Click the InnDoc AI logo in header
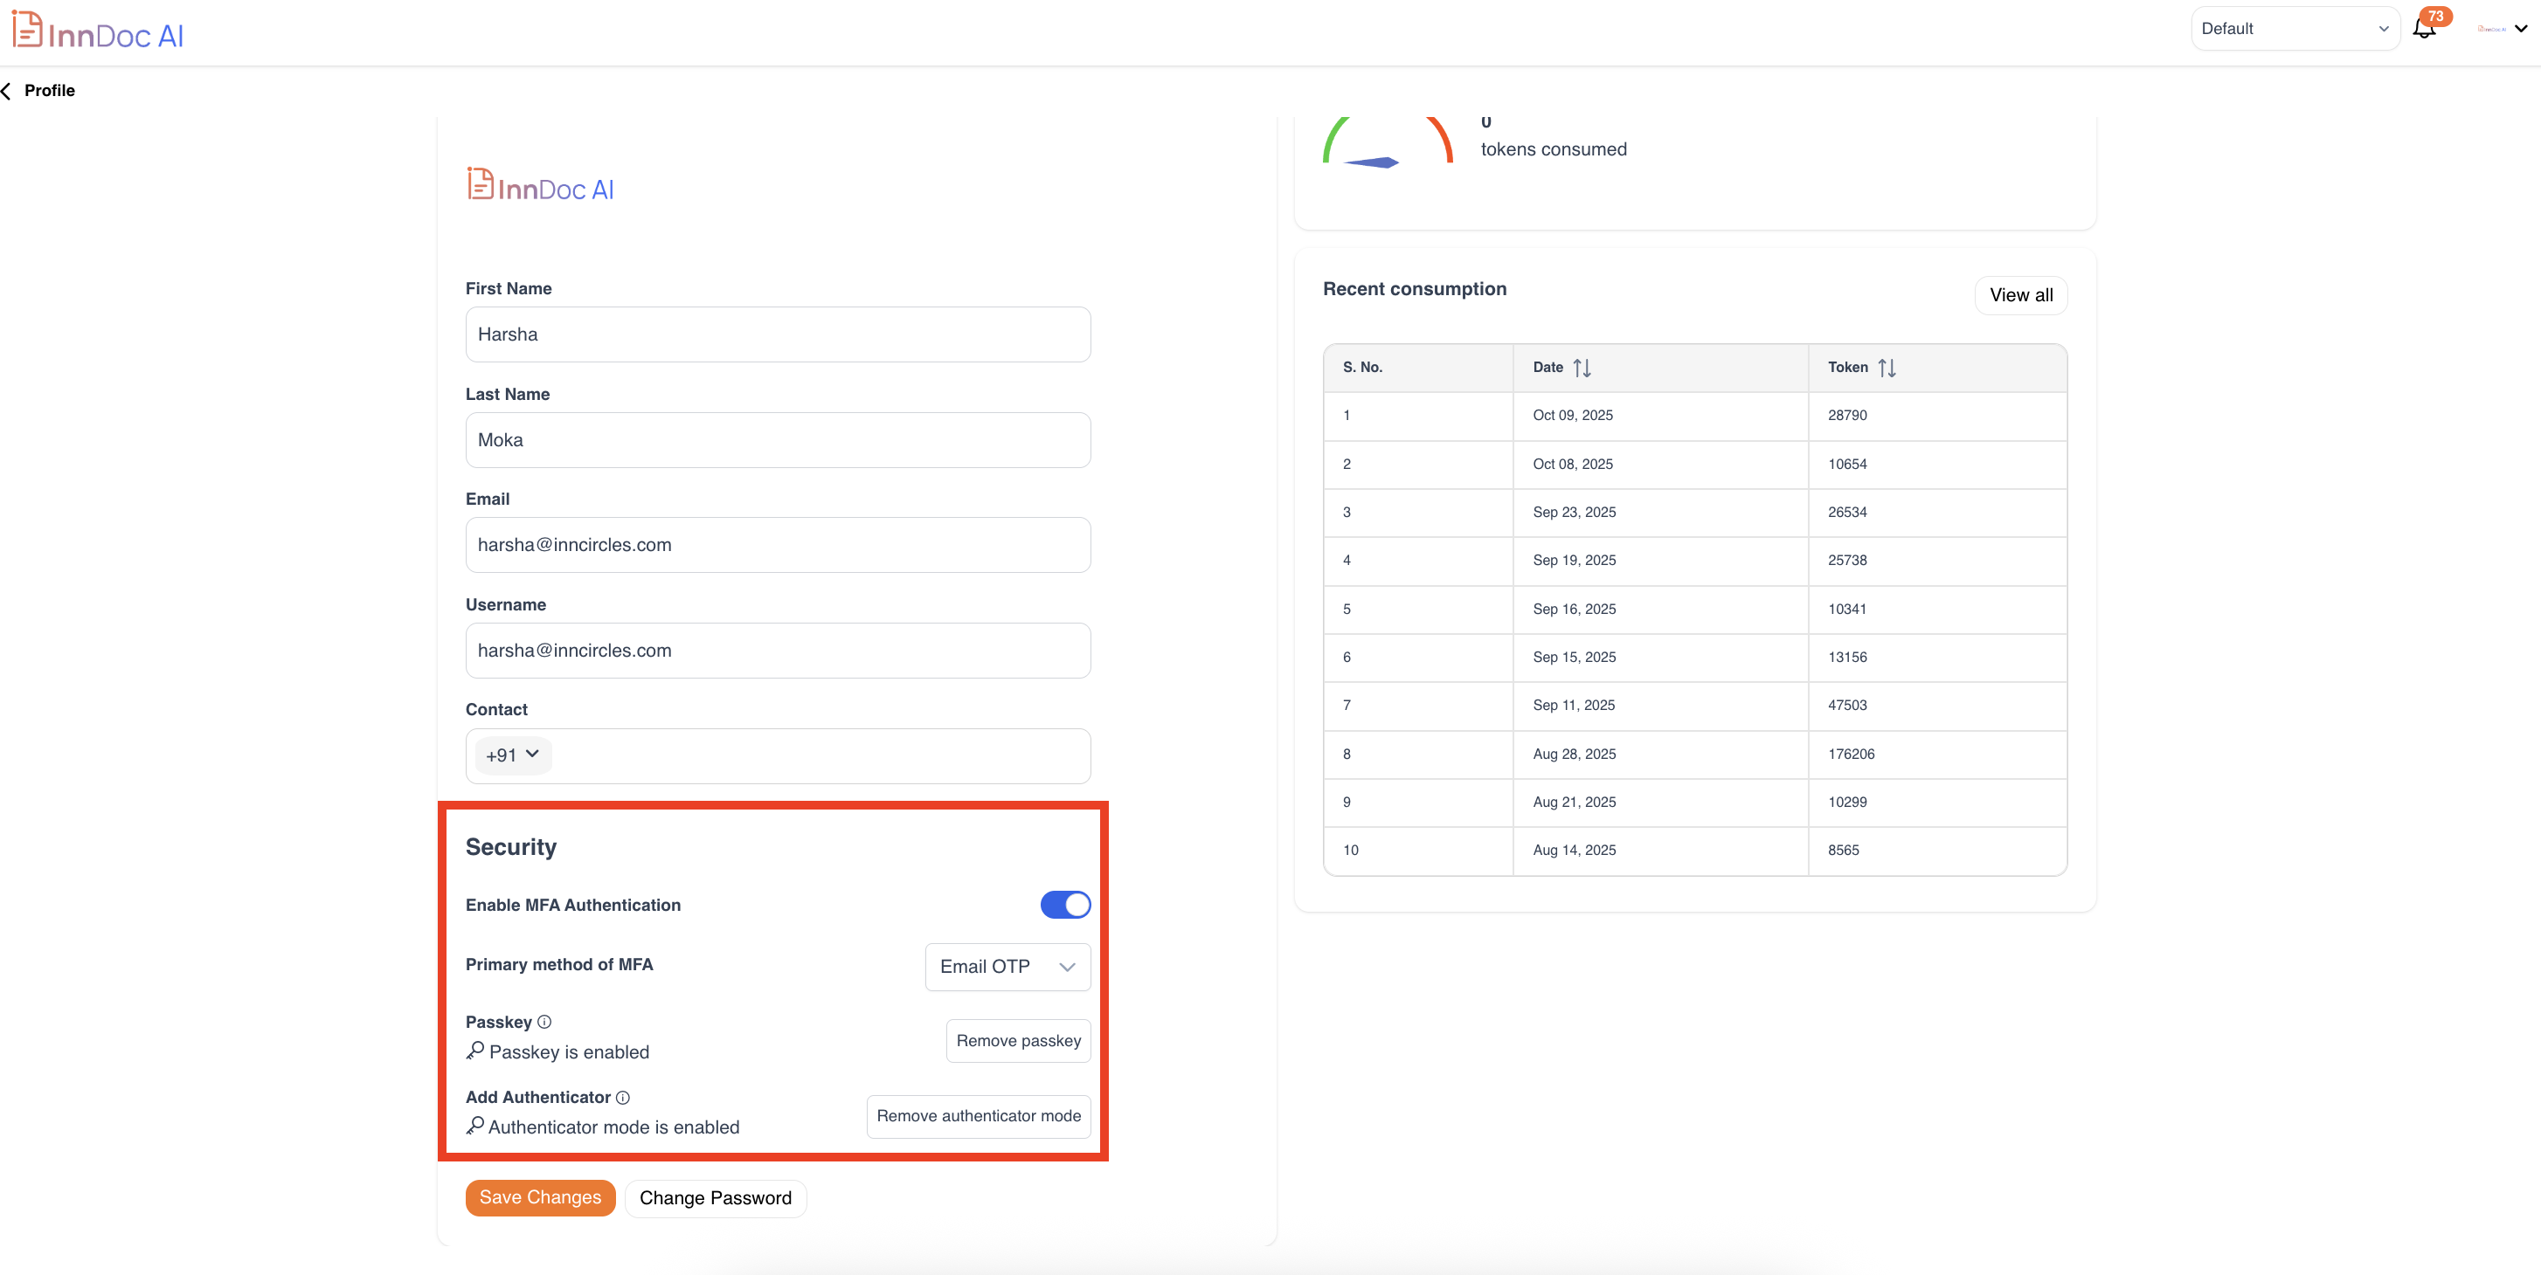Image resolution: width=2541 pixels, height=1275 pixels. (98, 31)
